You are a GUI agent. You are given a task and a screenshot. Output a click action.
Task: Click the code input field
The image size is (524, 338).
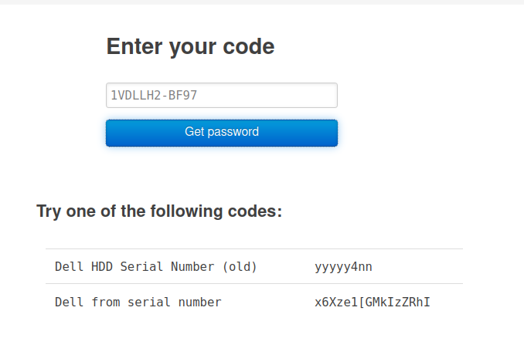pyautogui.click(x=221, y=96)
